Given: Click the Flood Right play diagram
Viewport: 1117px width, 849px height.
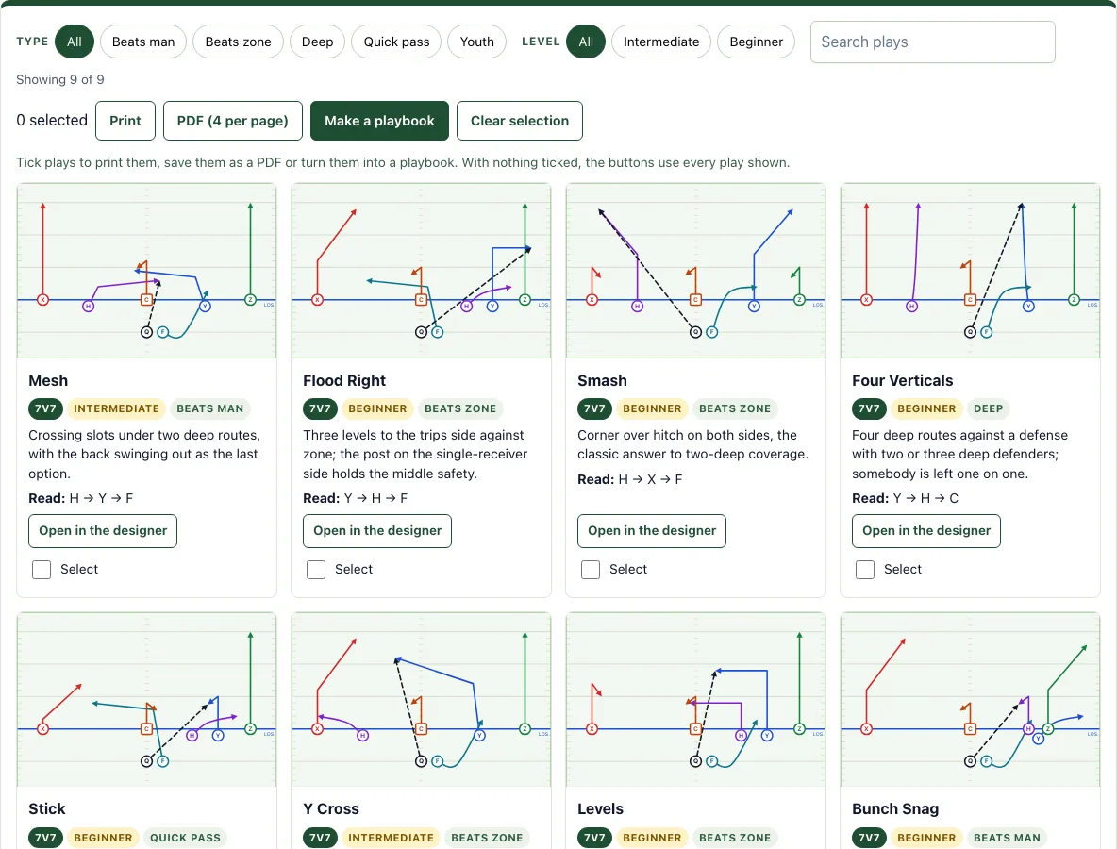Looking at the screenshot, I should [x=421, y=271].
